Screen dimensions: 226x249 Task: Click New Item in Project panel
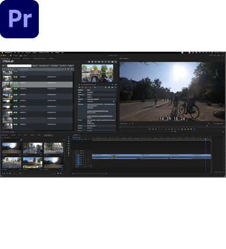(61, 174)
